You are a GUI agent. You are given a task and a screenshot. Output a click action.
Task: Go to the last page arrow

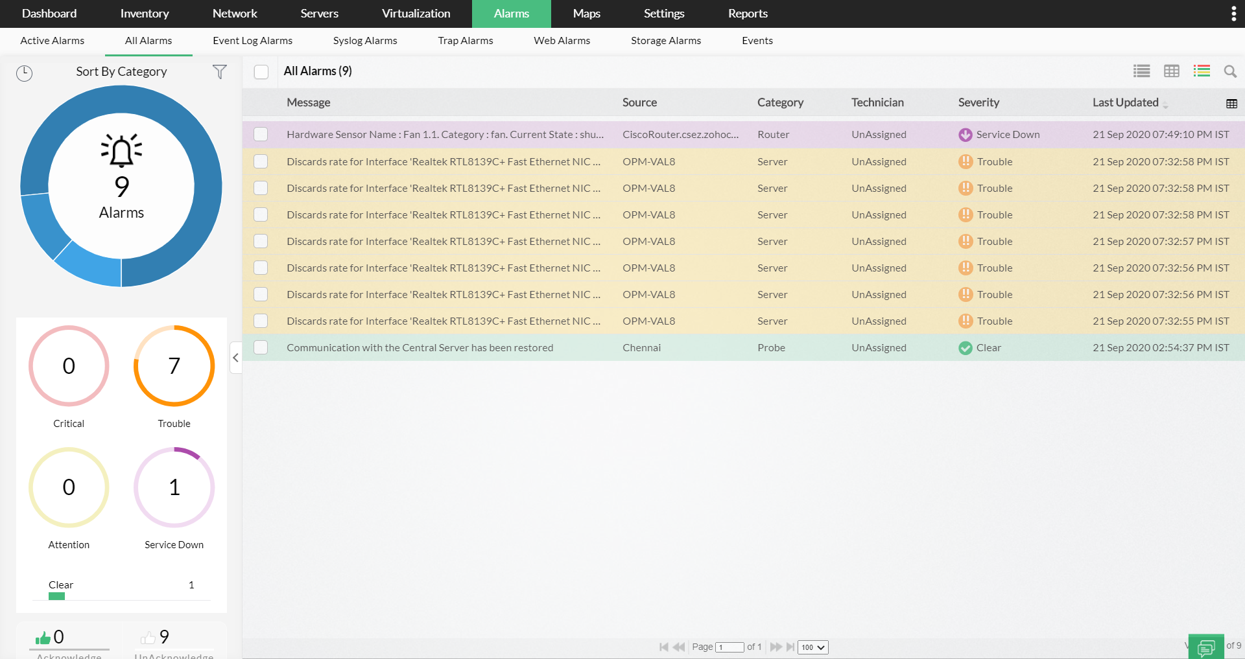pos(790,647)
